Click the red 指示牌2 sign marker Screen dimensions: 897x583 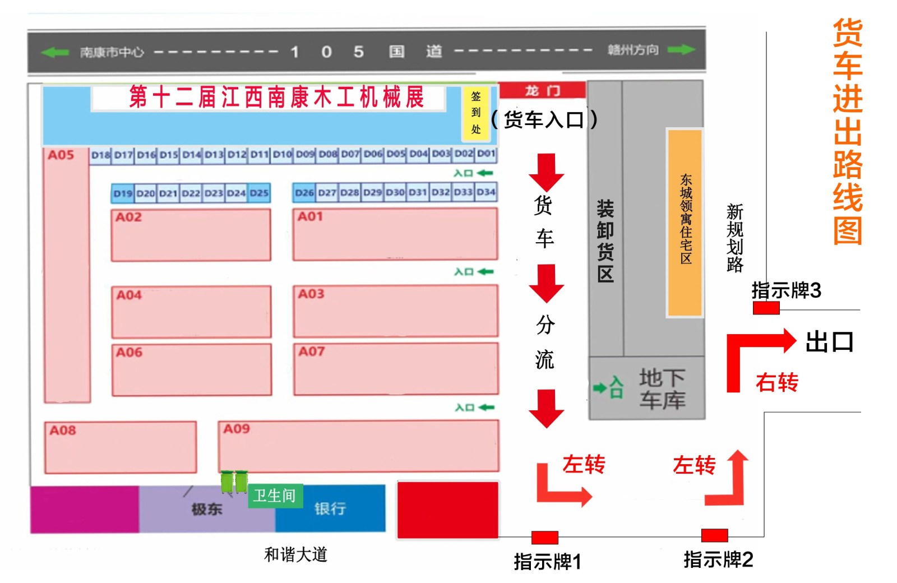click(715, 535)
